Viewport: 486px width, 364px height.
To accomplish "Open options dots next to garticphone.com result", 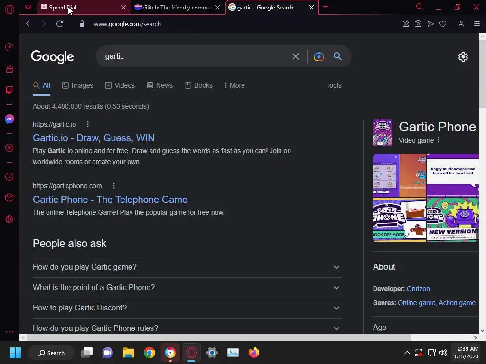I will [x=114, y=186].
